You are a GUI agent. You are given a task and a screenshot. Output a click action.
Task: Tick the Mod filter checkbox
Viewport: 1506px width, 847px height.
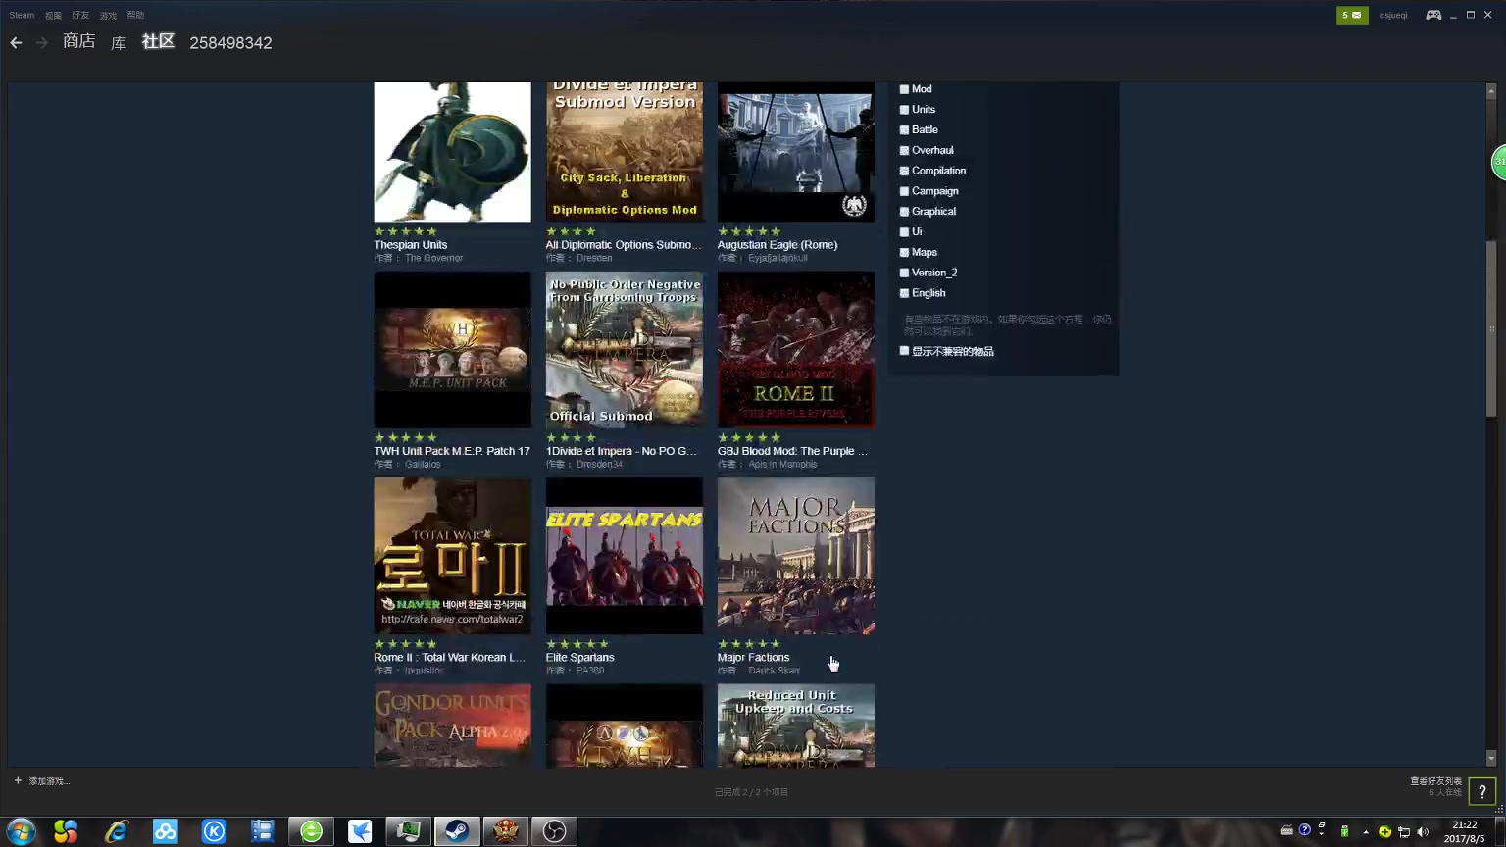(x=904, y=89)
